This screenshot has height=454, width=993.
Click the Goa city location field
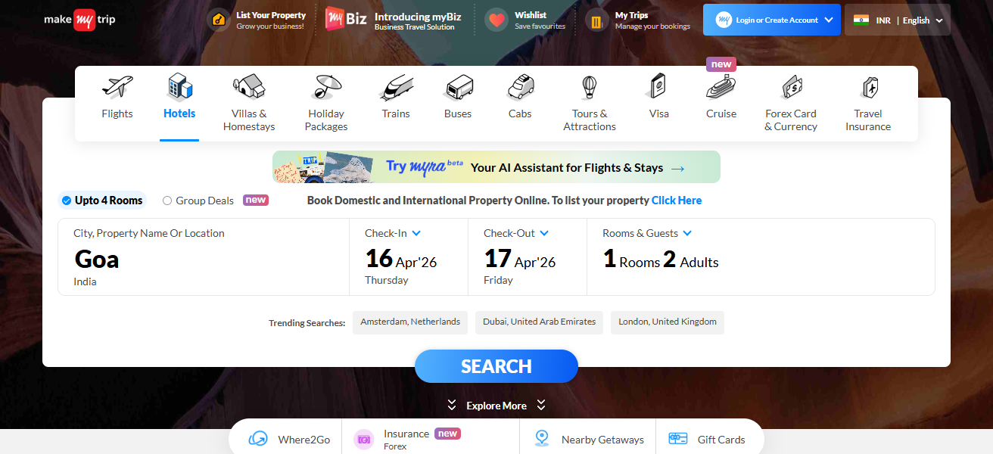click(204, 257)
